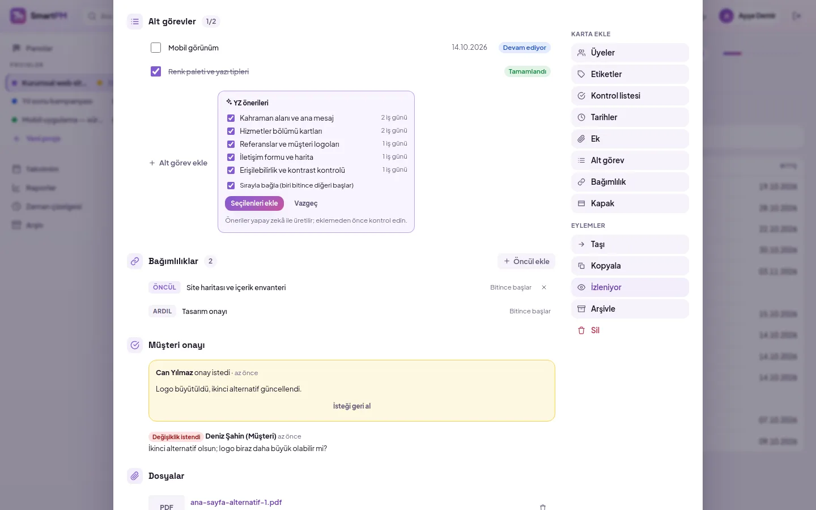Screen dimensions: 816x510
Task: Check the Mobil görünüm subtask checkbox
Action: point(156,48)
